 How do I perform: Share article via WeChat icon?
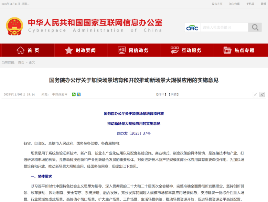pyautogui.click(x=74, y=94)
